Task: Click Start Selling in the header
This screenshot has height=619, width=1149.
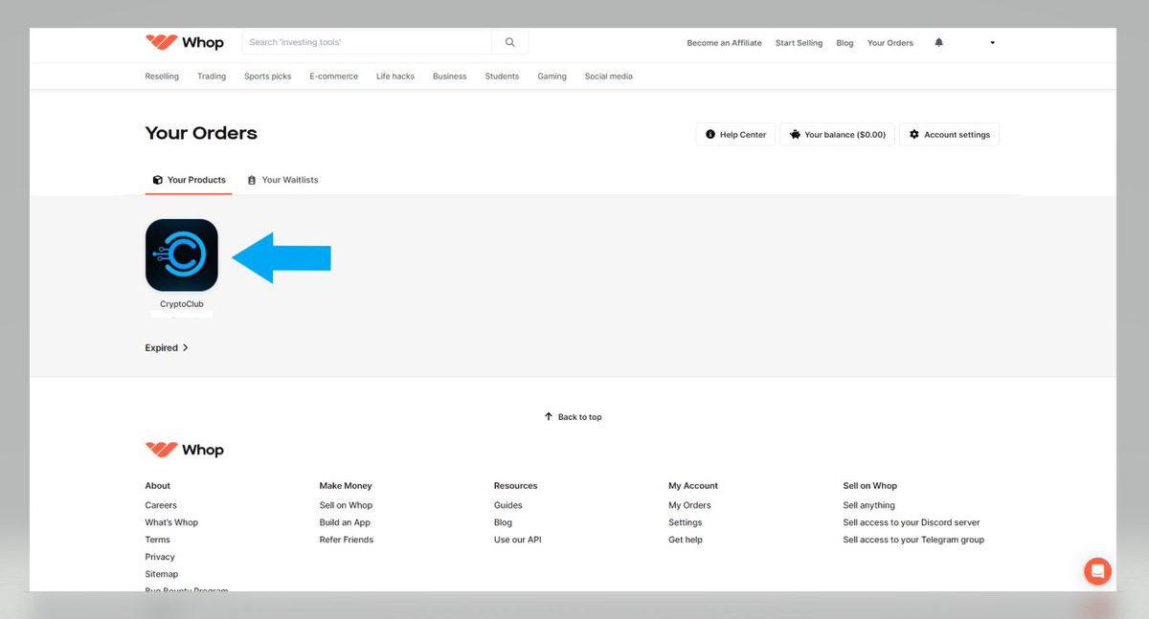Action: (799, 43)
